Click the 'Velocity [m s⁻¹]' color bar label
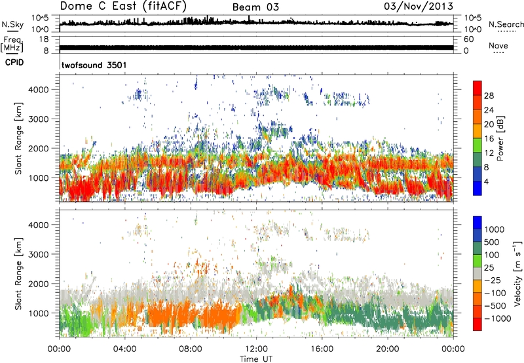The width and height of the screenshot is (524, 363). pos(517,273)
